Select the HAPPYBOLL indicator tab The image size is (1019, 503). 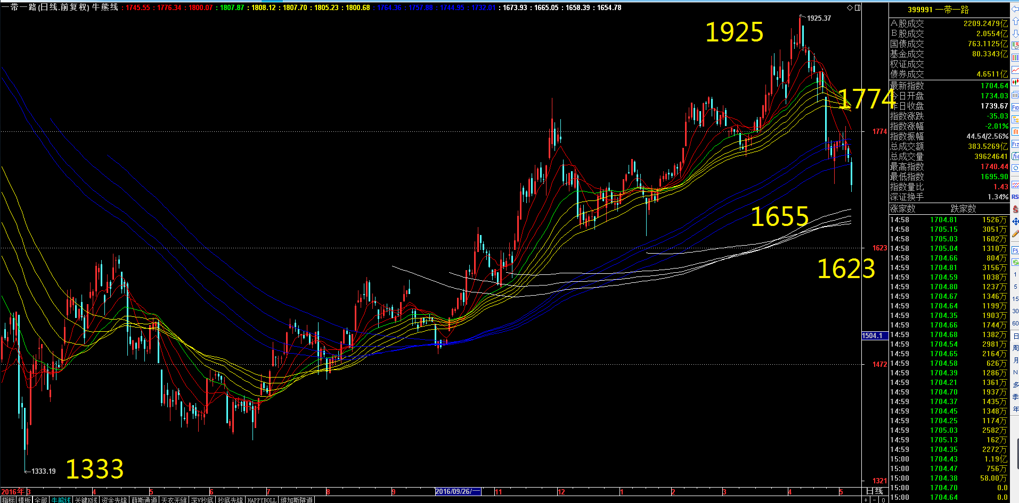pos(262,500)
